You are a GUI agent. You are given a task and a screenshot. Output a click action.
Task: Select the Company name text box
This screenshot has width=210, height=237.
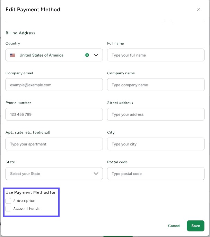tap(156, 85)
